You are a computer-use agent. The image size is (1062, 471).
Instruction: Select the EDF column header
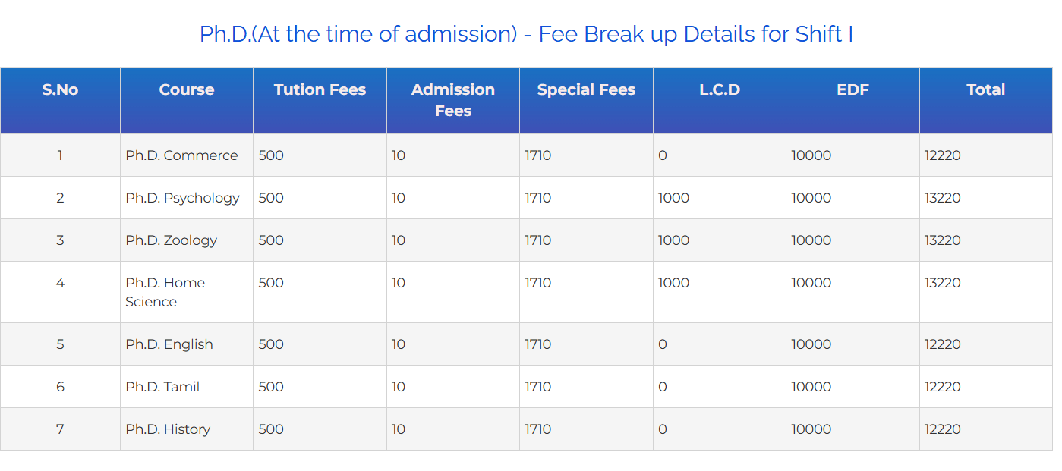(x=852, y=89)
